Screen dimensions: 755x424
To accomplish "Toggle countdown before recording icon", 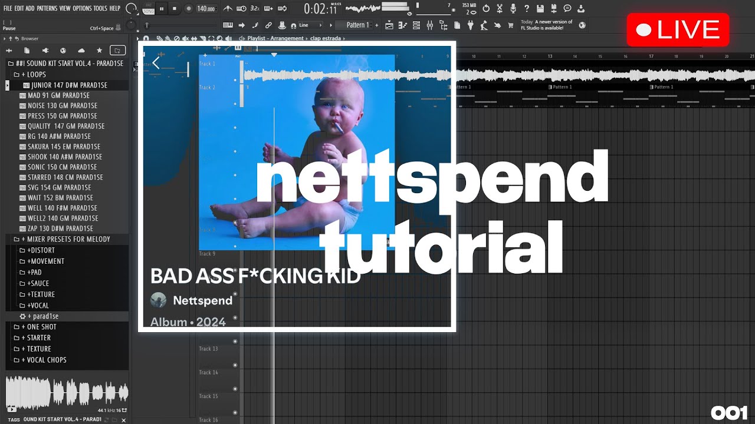I will pyautogui.click(x=255, y=9).
